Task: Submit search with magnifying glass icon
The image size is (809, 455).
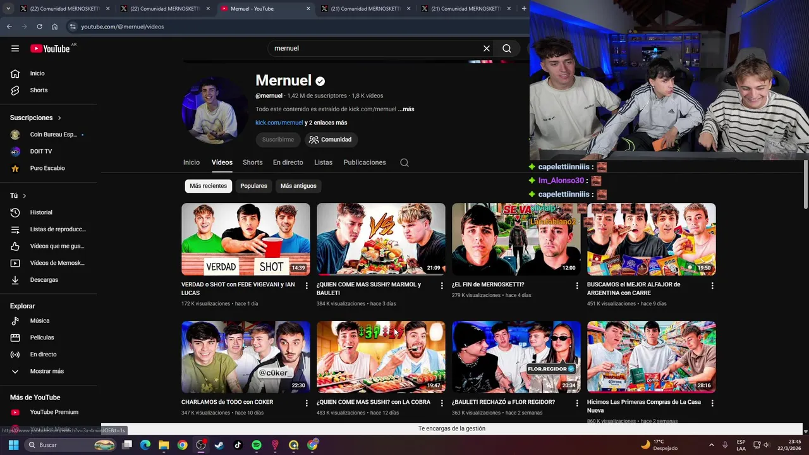Action: [507, 49]
